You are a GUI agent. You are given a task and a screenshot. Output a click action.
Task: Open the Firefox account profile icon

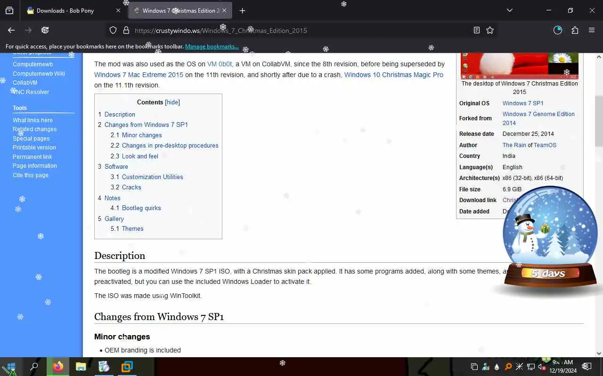coord(558,30)
